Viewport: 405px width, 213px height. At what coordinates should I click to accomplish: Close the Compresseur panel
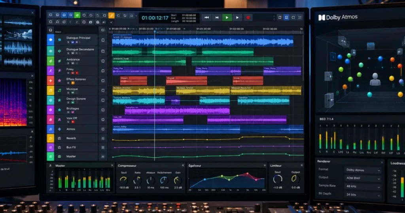point(183,165)
